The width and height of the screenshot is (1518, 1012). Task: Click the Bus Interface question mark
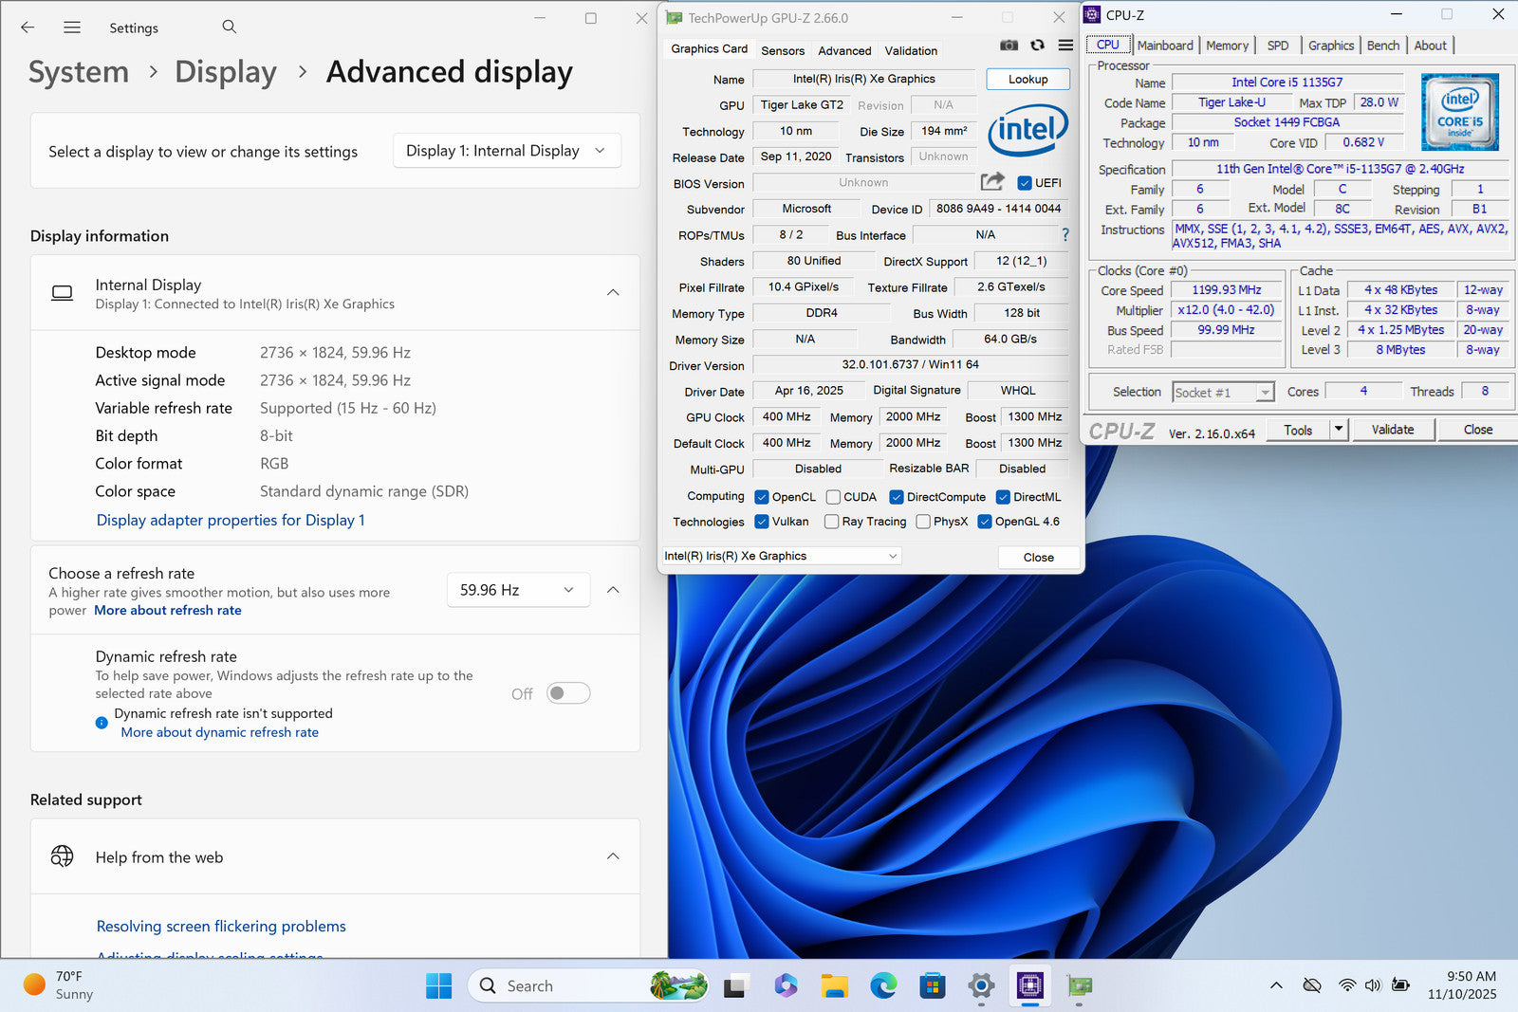tap(1064, 234)
